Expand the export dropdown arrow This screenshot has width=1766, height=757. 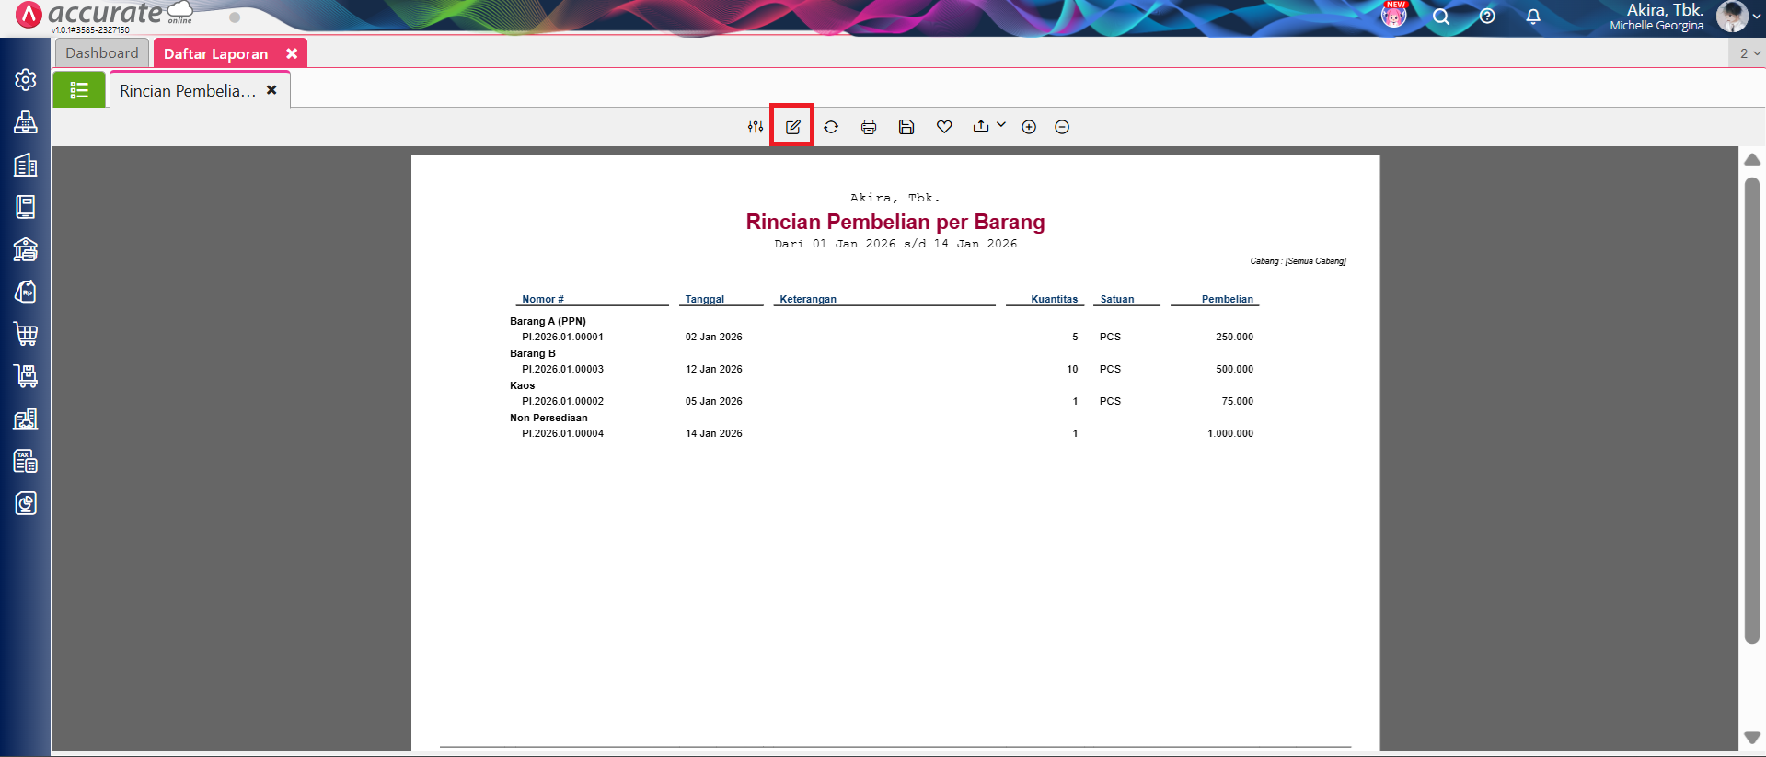1001,125
